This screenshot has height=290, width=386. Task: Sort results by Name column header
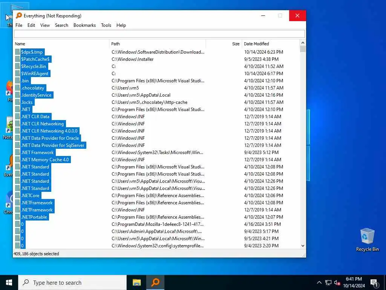coord(61,44)
